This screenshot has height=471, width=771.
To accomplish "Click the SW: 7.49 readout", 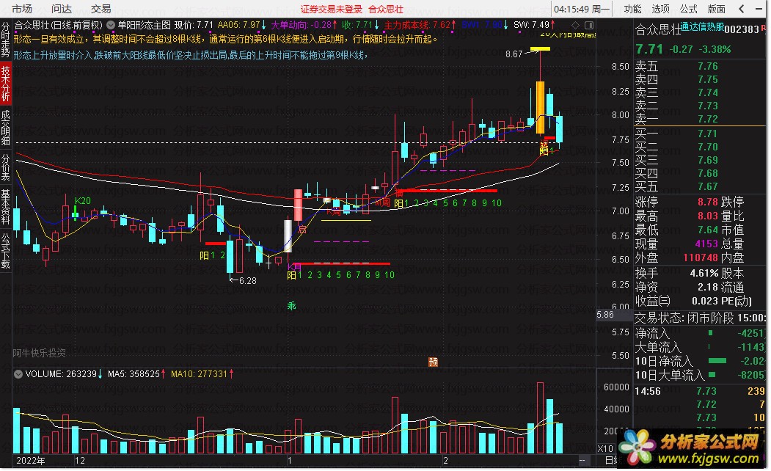I will [x=534, y=25].
